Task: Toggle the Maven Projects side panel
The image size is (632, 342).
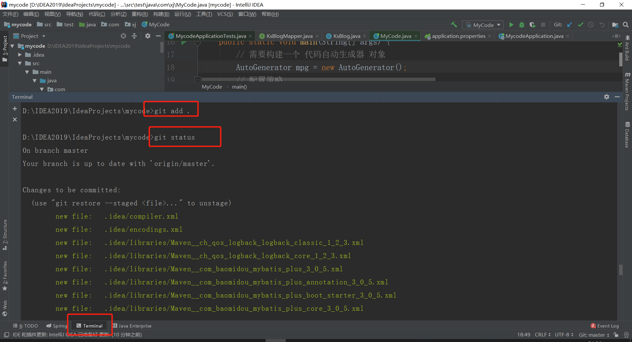Action: pyautogui.click(x=627, y=92)
